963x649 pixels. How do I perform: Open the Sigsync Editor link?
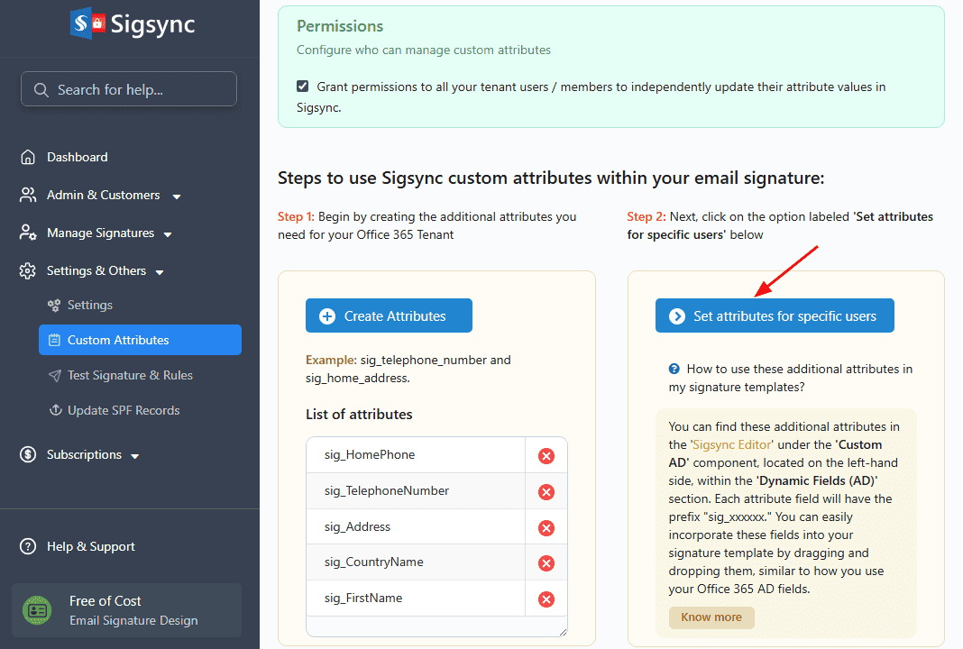pos(731,444)
